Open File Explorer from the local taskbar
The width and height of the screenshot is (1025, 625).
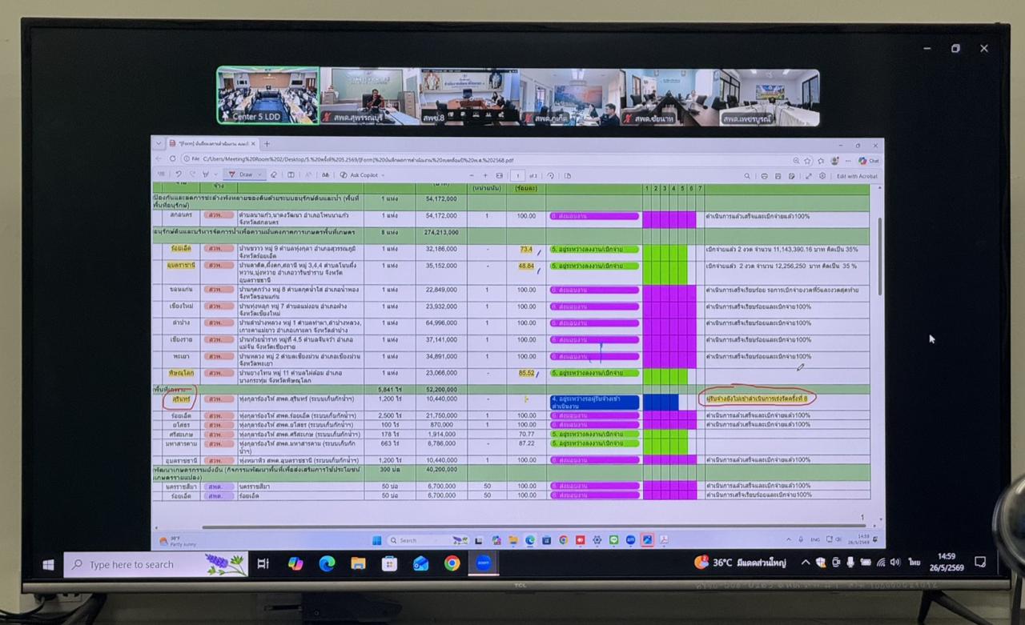(x=358, y=564)
